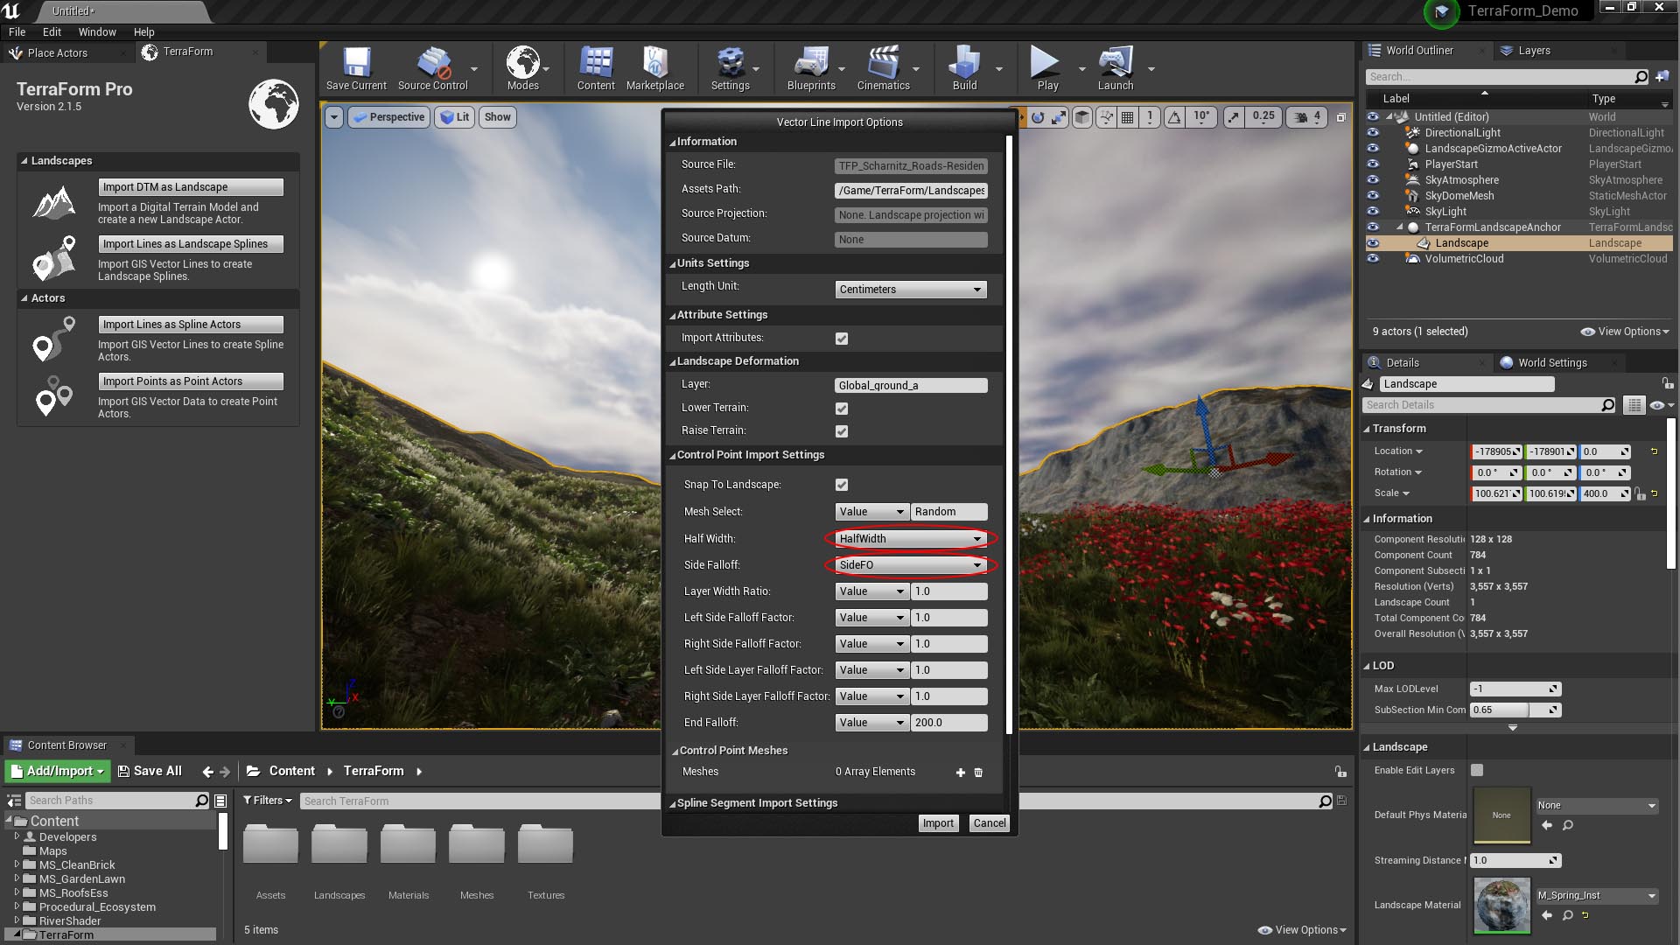
Task: Navigate back in Content Browser history
Action: 207,772
